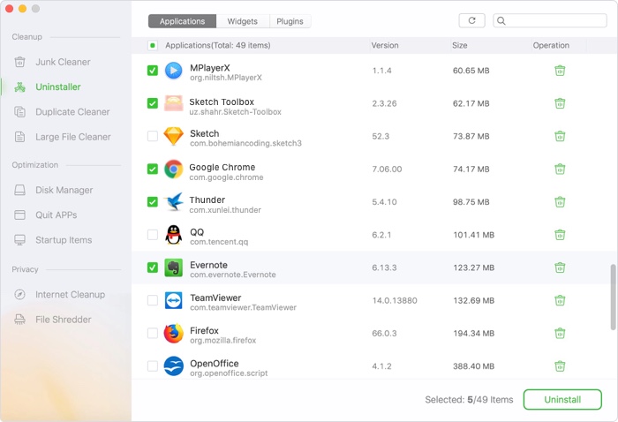This screenshot has width=618, height=422.
Task: Delete QQ via its trash icon
Action: click(x=560, y=235)
